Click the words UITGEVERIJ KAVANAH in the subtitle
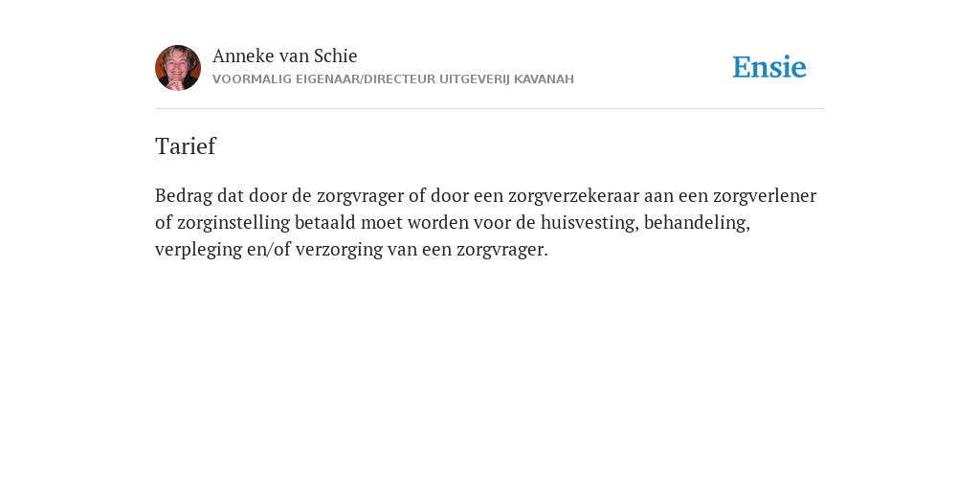The image size is (980, 490). pos(506,79)
